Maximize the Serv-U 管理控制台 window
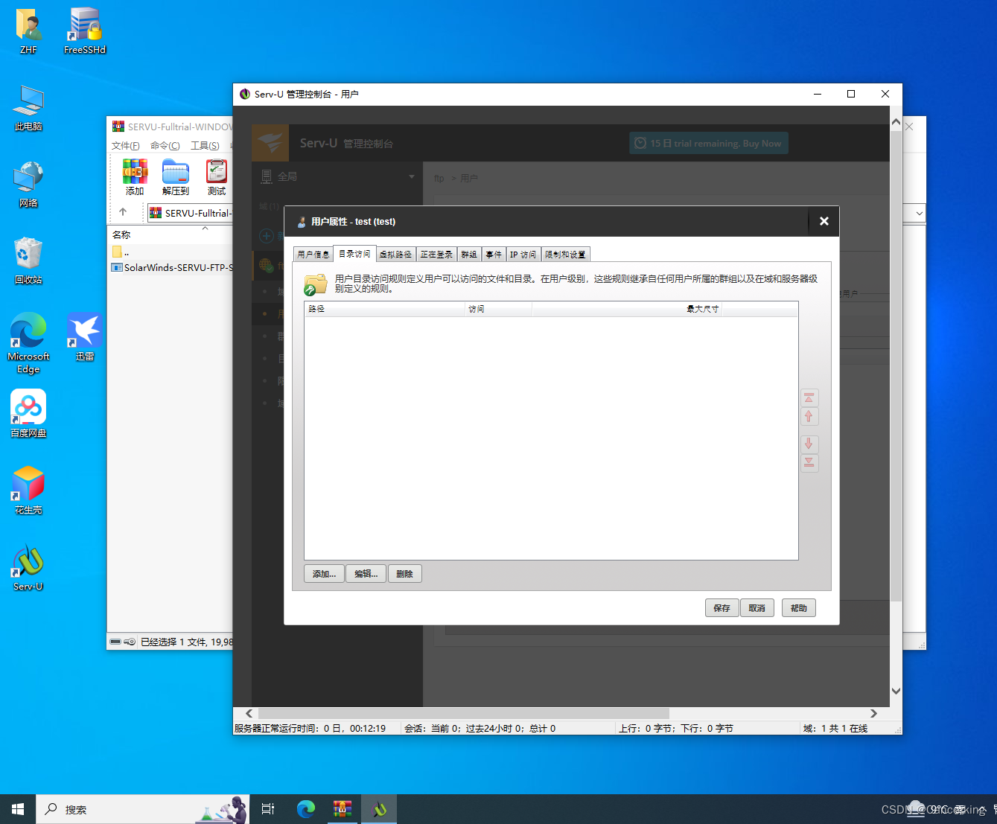997x824 pixels. pos(851,94)
